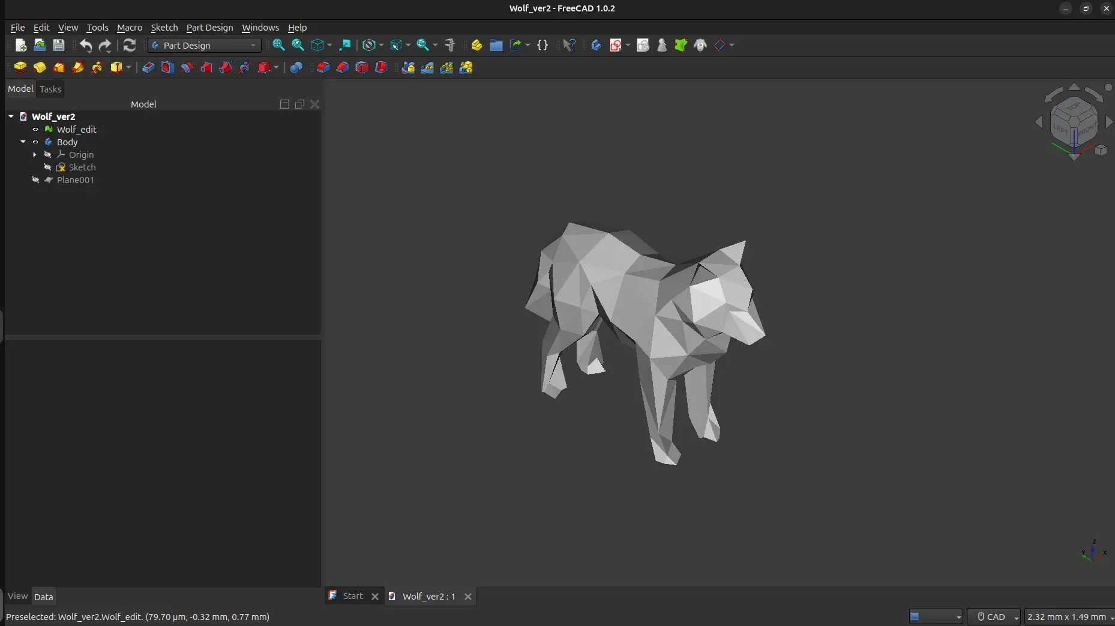Image resolution: width=1115 pixels, height=626 pixels.
Task: Close the Start tab
Action: pyautogui.click(x=375, y=596)
